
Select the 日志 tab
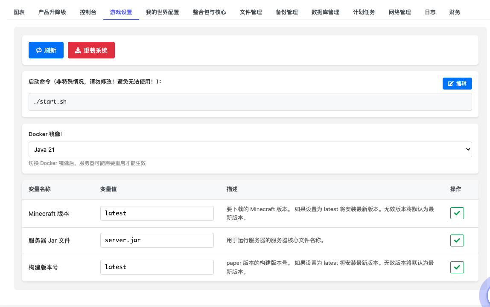point(430,12)
